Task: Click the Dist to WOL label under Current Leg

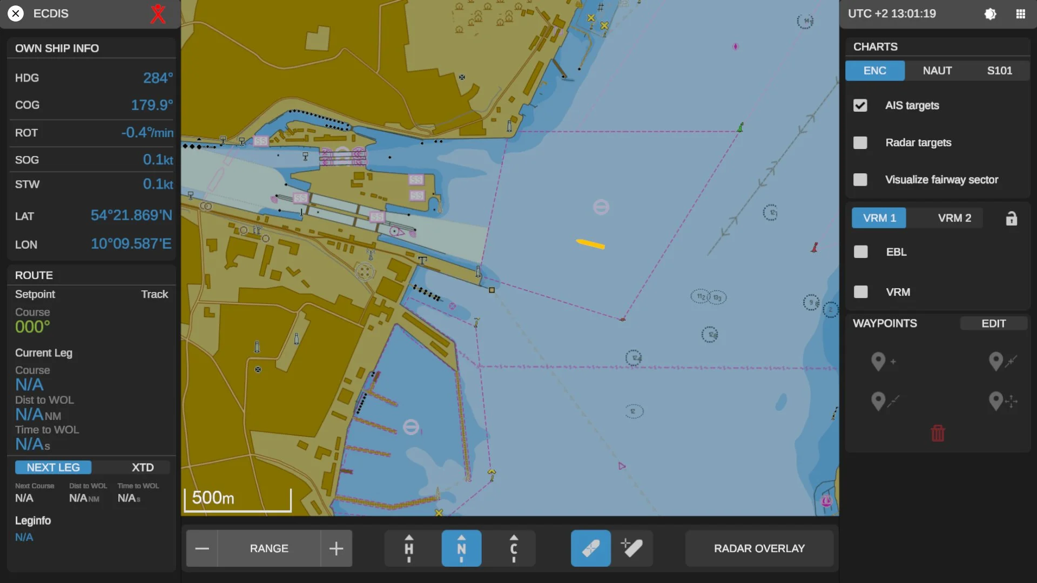Action: coord(44,400)
